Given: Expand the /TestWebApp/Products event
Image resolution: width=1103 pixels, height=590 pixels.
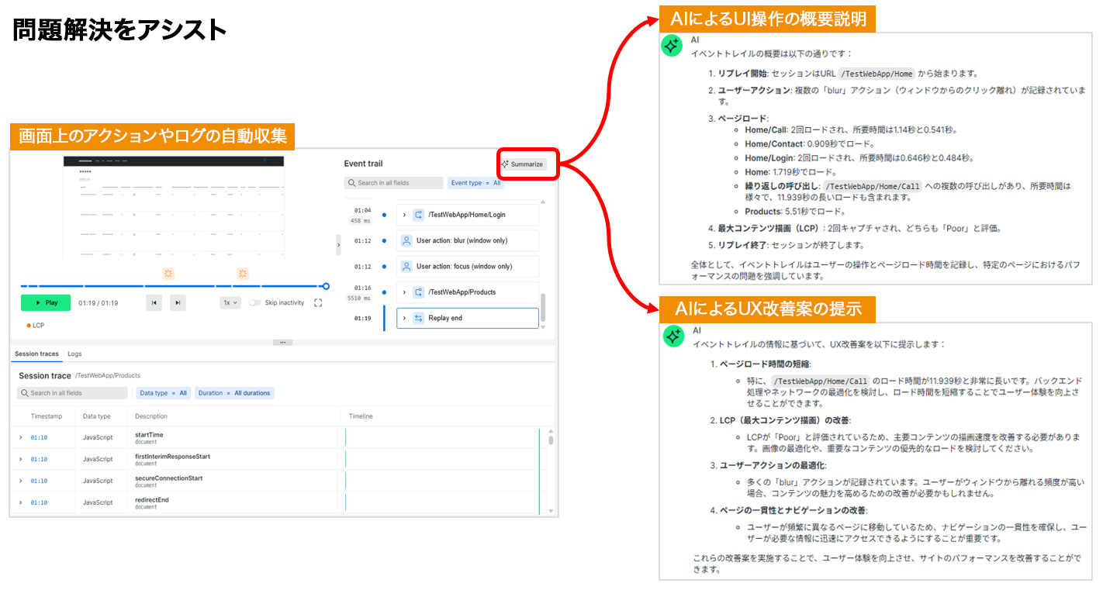Looking at the screenshot, I should tap(404, 292).
